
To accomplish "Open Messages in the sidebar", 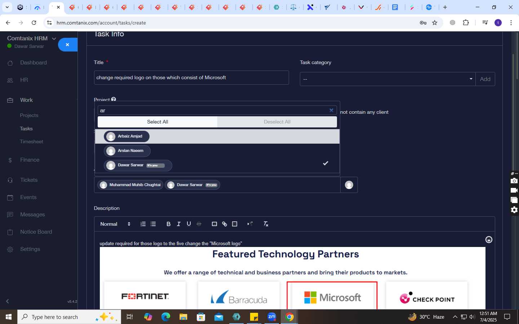I will [32, 215].
